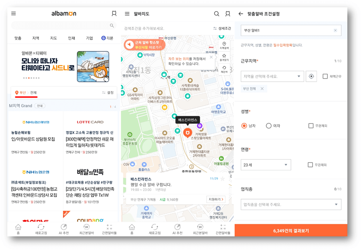
Task: Open the 모니와 떠나자 Sydney banner
Action: click(64, 67)
